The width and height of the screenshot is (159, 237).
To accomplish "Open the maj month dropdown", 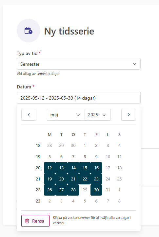I will pyautogui.click(x=66, y=115).
